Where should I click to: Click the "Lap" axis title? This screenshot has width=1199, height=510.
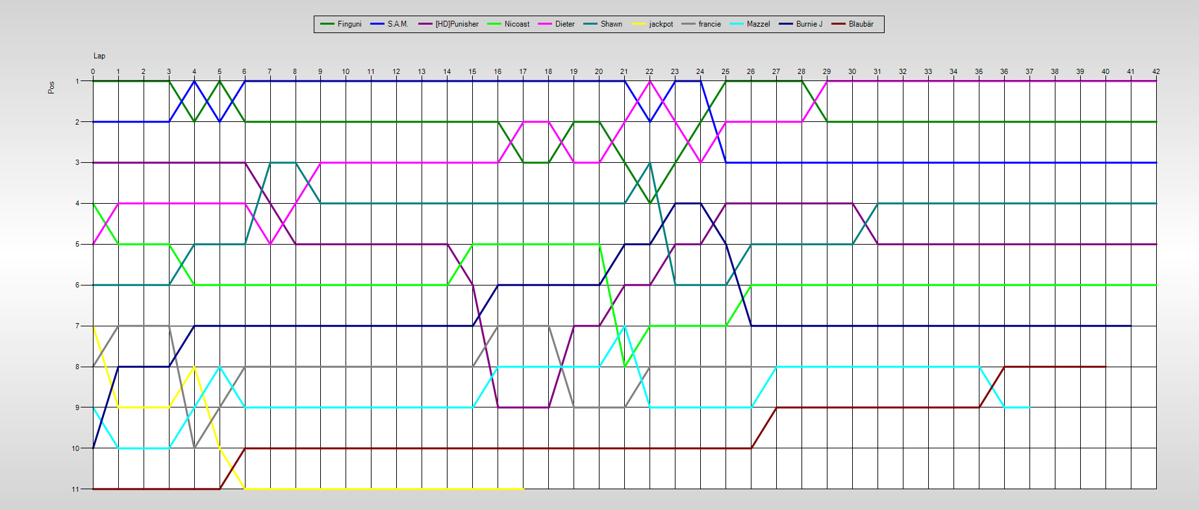click(x=99, y=56)
